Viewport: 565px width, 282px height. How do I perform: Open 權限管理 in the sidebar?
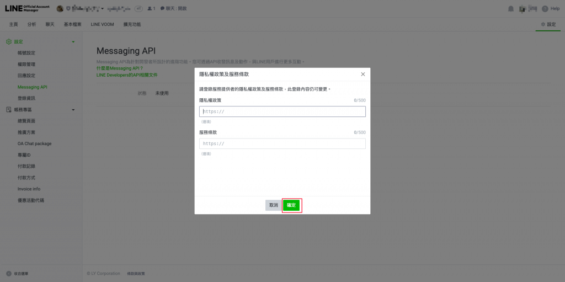(26, 65)
